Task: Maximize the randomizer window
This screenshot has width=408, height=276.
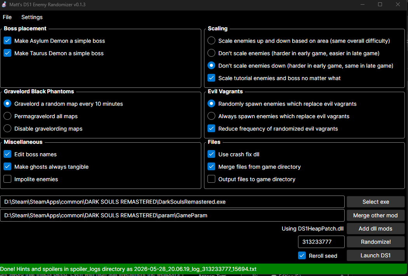Action: click(x=380, y=4)
